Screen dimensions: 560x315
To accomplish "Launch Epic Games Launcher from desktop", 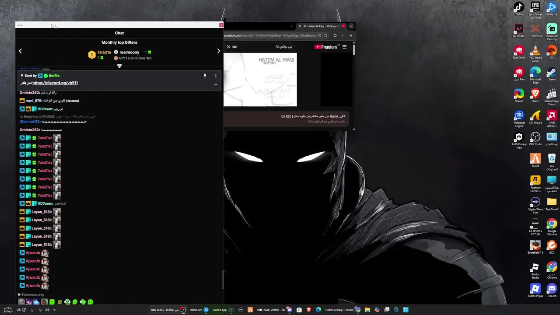I will click(x=535, y=10).
